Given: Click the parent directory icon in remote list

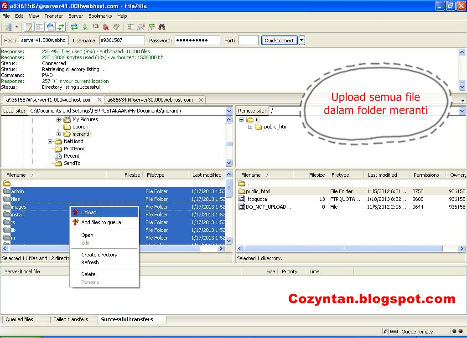Looking at the screenshot, I should click(242, 184).
